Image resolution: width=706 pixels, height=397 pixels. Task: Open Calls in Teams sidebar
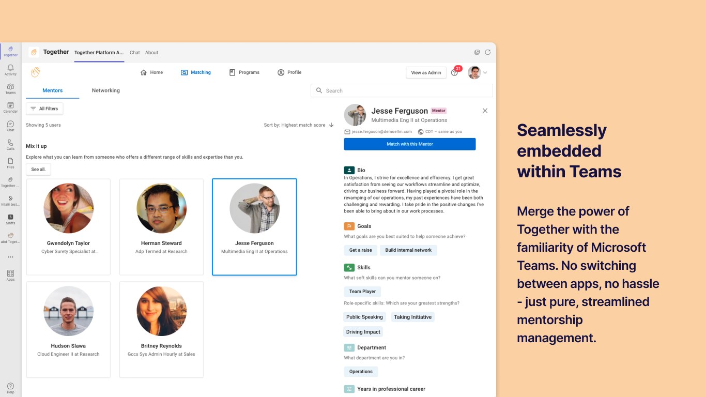point(10,145)
